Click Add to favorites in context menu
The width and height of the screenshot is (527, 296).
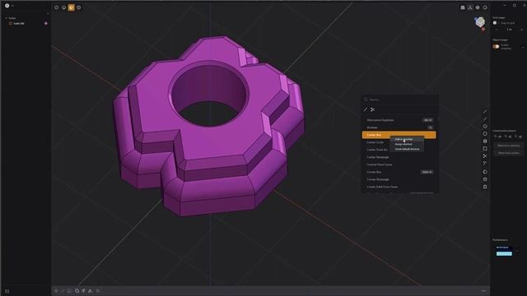tap(407, 139)
